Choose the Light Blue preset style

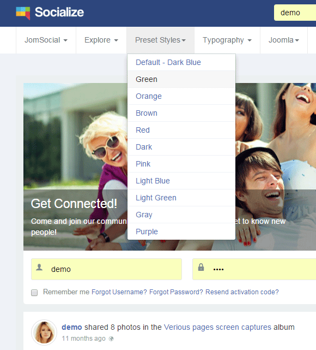pyautogui.click(x=181, y=181)
